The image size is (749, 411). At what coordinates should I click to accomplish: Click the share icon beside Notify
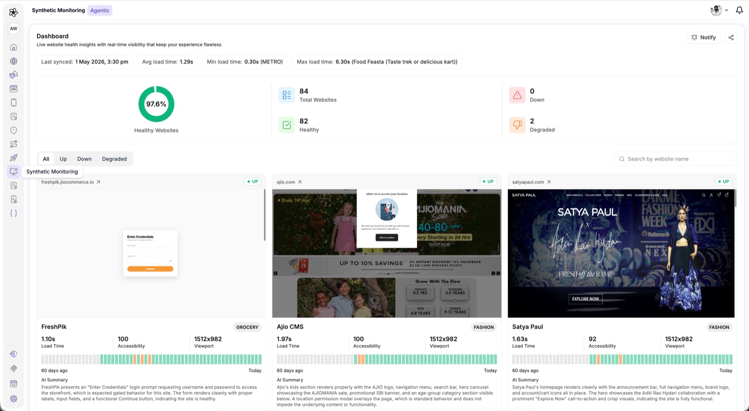pos(731,37)
